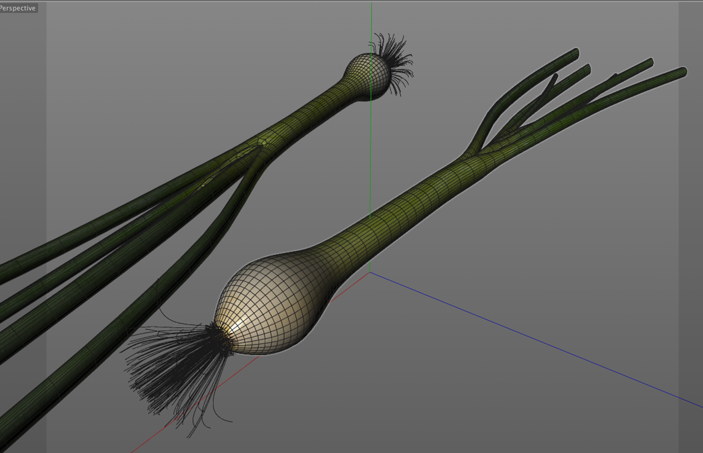Click the Perspective viewport label
Viewport: 703px width, 453px height.
click(x=18, y=8)
